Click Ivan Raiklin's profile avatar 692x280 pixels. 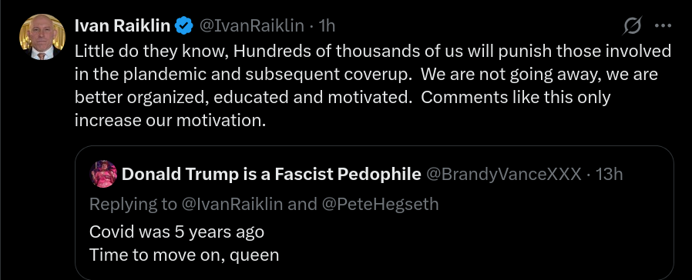pyautogui.click(x=42, y=37)
